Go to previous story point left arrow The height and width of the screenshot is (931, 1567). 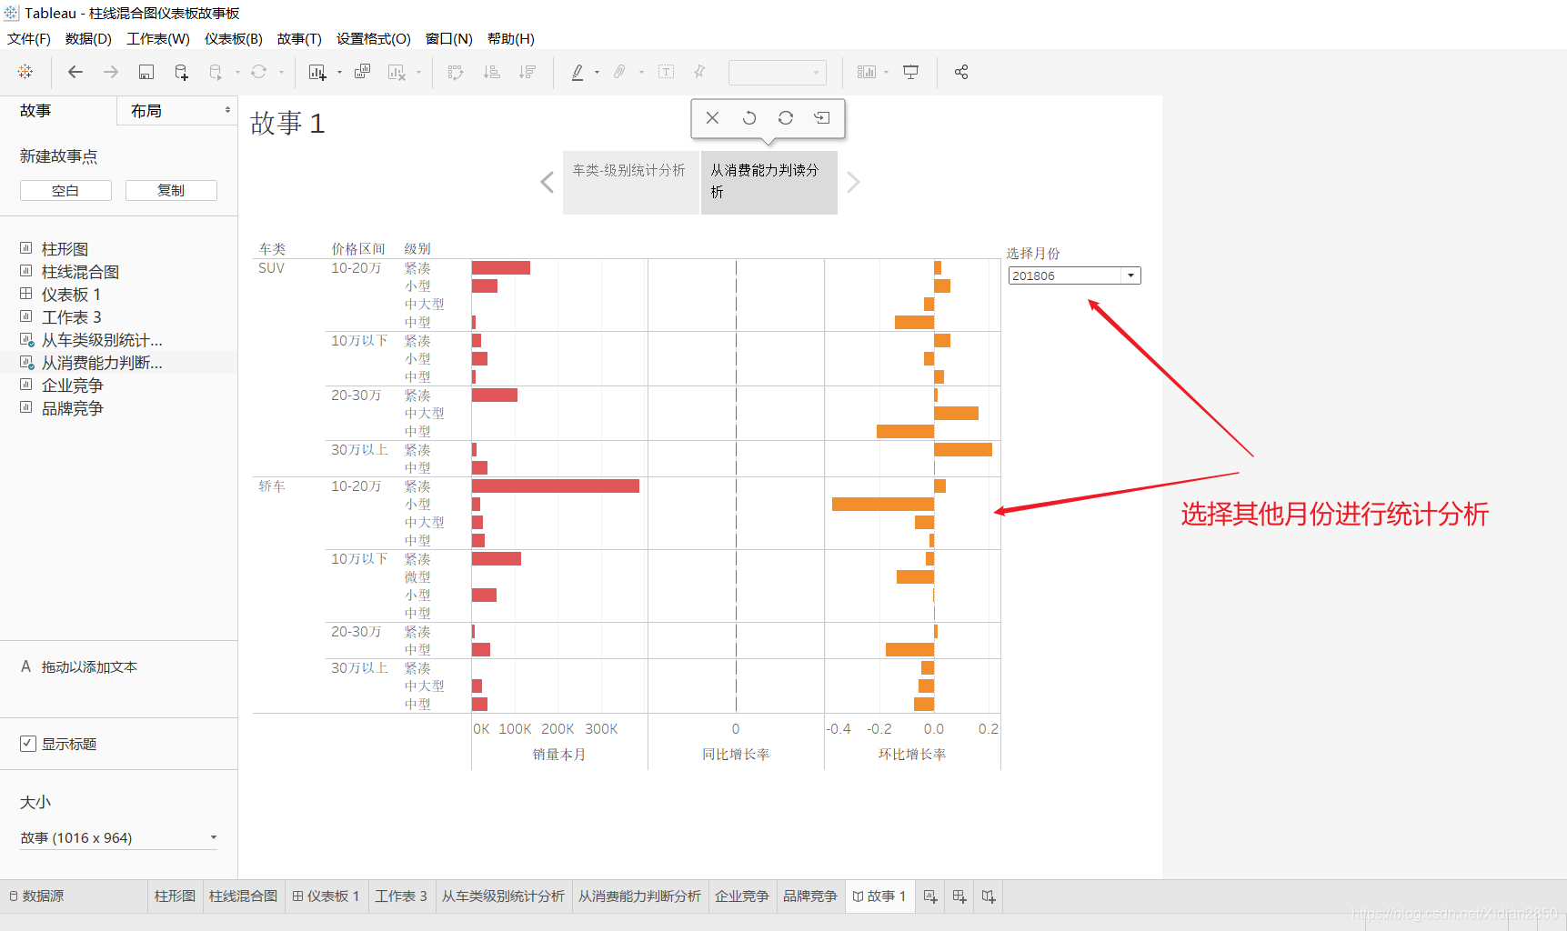(x=547, y=183)
